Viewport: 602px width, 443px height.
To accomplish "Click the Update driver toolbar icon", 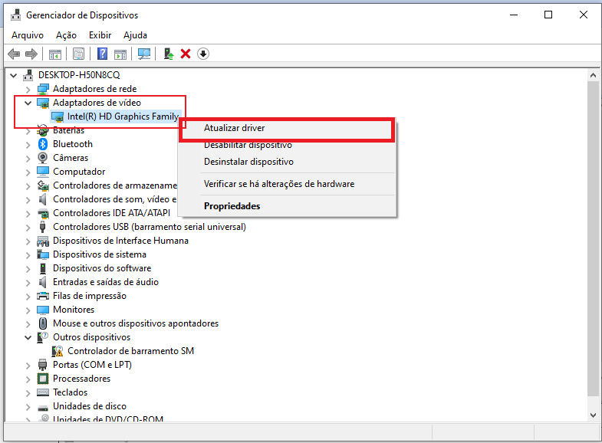I will [x=169, y=54].
